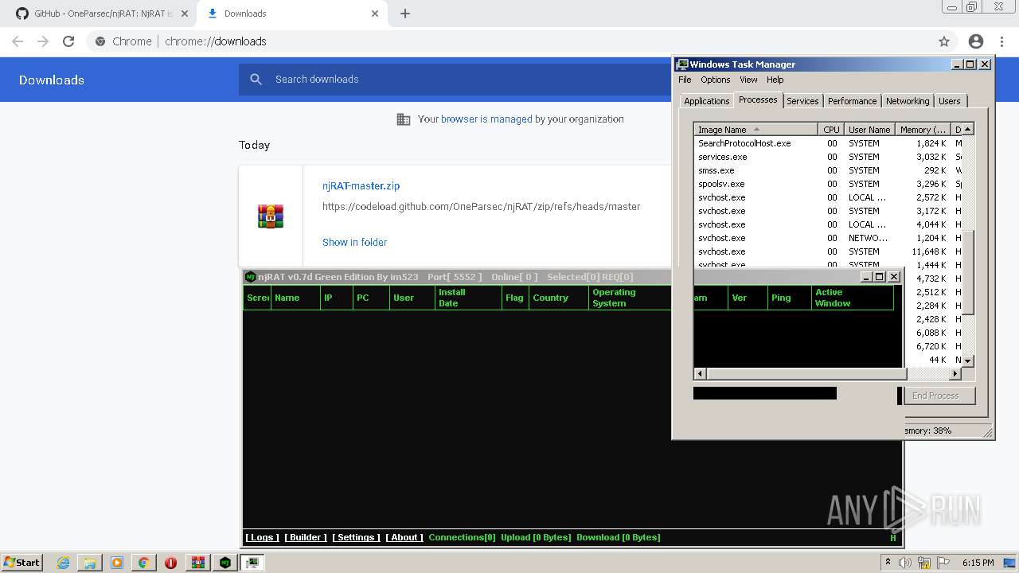Click the njRAT Install Date column header

click(x=468, y=298)
